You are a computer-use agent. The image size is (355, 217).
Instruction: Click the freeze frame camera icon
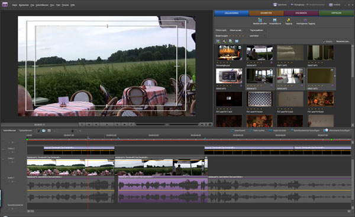tap(210, 125)
